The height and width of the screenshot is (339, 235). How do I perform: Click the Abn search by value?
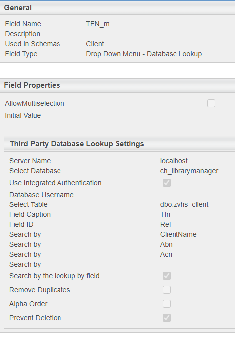166,244
